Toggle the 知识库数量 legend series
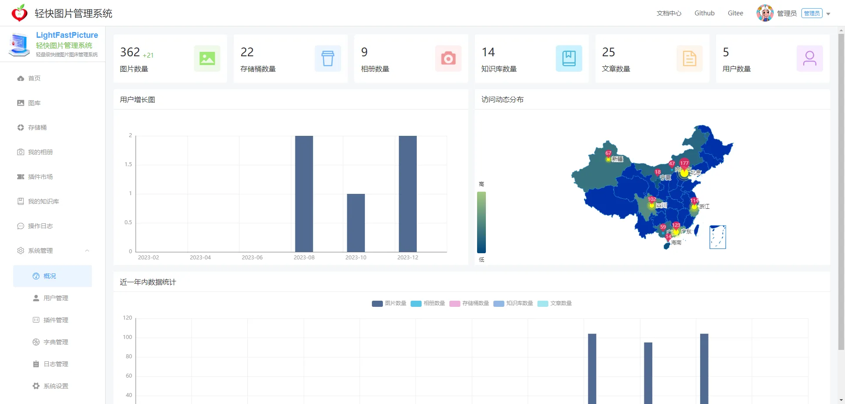 (x=513, y=303)
